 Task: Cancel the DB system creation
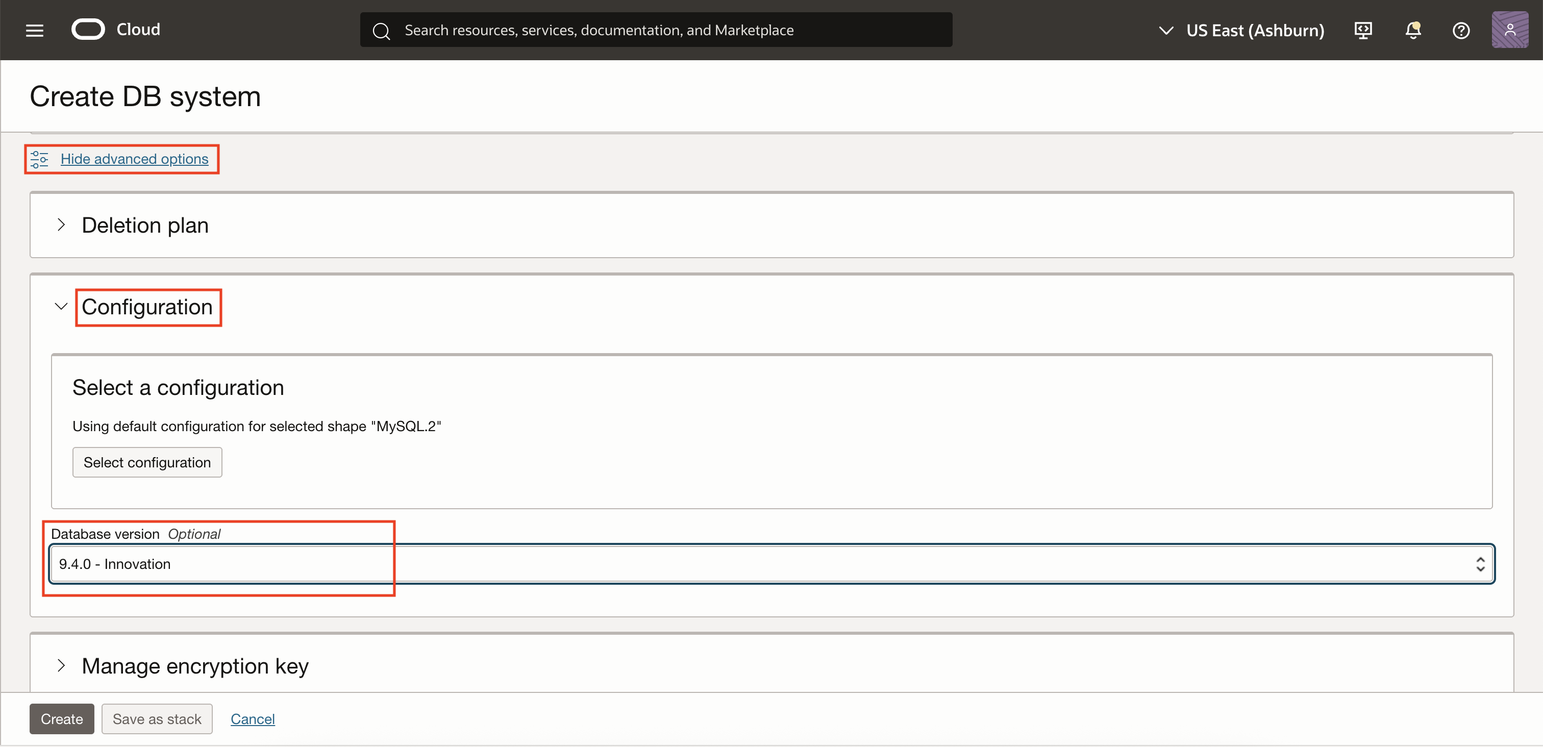click(x=252, y=719)
